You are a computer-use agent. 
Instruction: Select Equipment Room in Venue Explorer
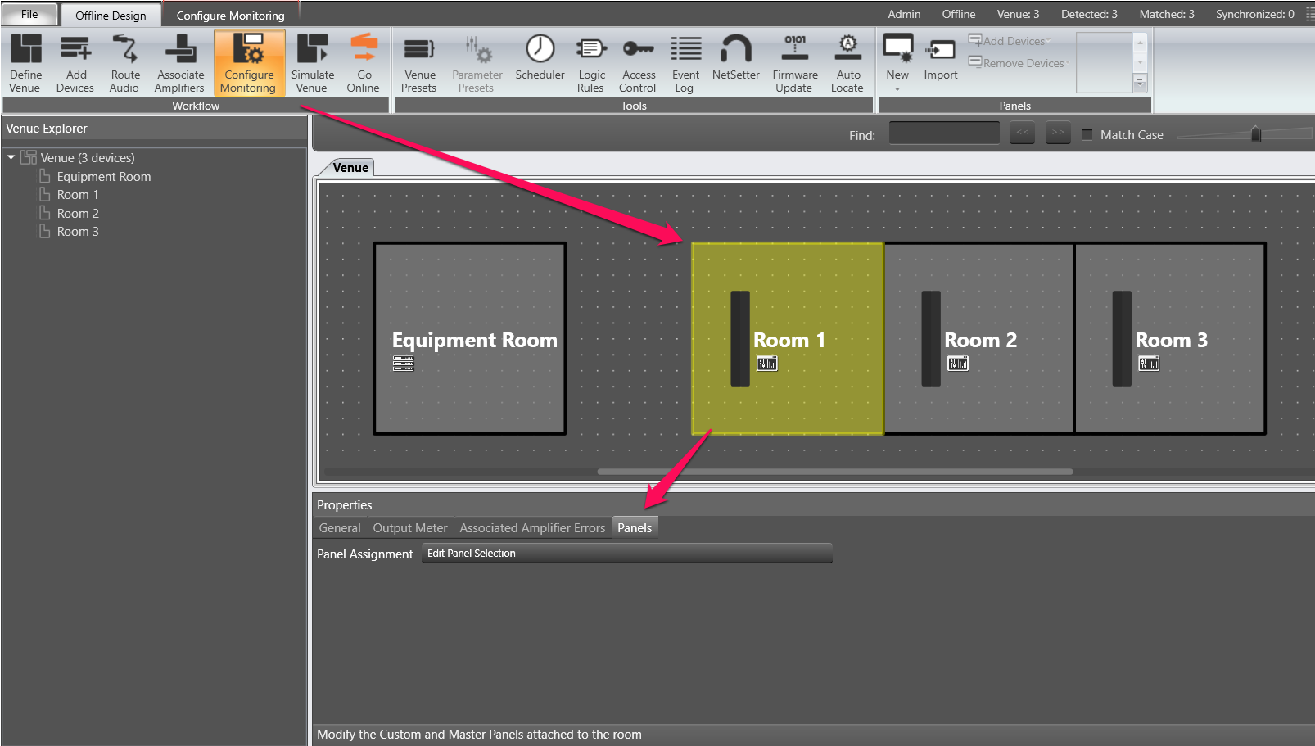tap(104, 176)
